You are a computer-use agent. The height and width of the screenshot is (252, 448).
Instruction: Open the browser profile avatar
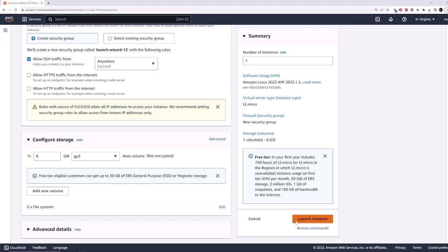441,10
